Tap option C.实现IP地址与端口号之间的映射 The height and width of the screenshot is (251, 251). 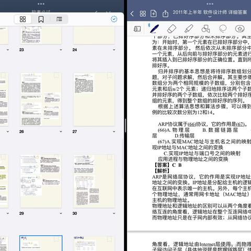202,153
